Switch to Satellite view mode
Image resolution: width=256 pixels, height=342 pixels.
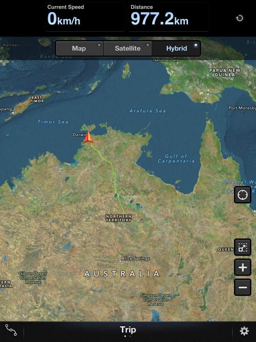(x=128, y=48)
